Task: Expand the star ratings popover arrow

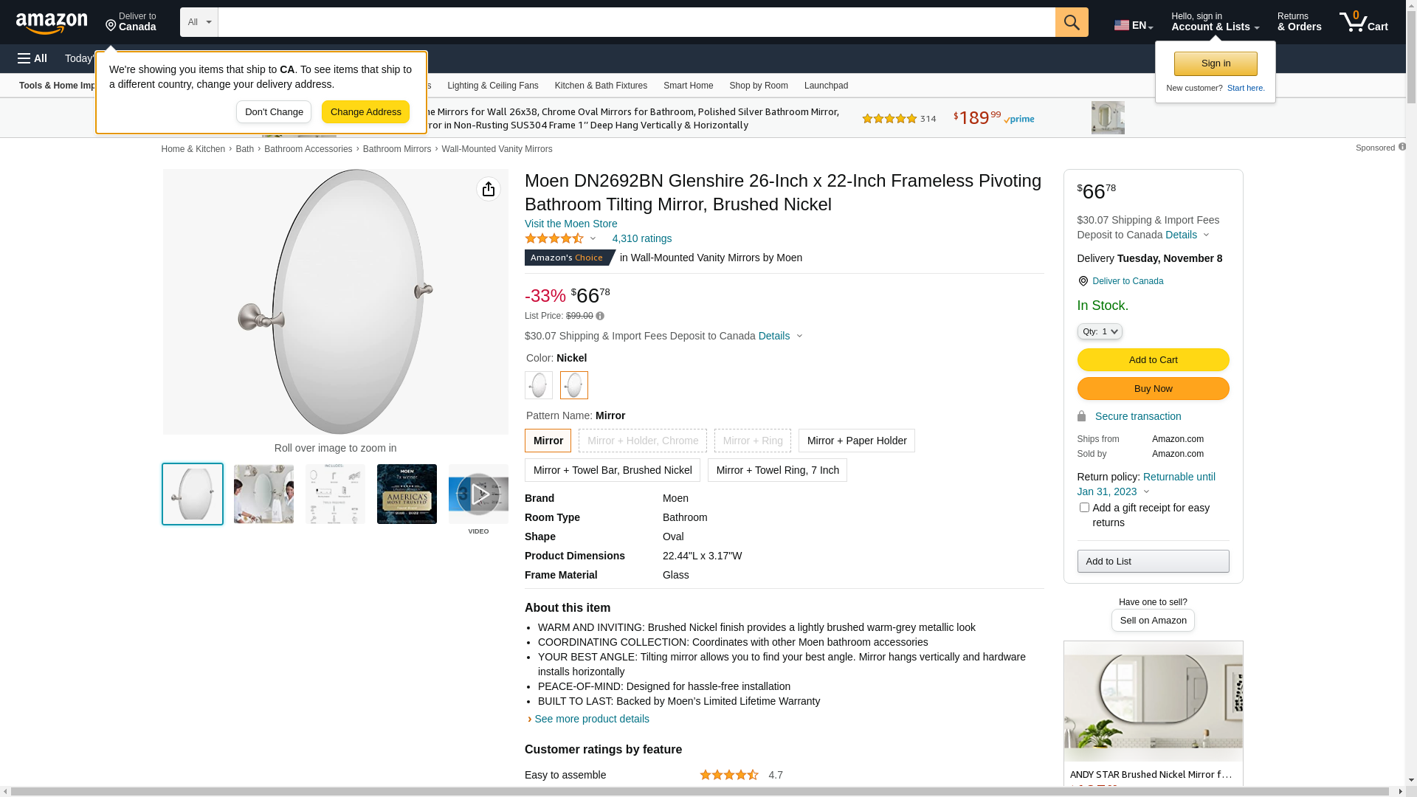Action: coord(593,238)
